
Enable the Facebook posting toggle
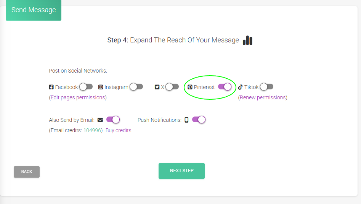(86, 87)
